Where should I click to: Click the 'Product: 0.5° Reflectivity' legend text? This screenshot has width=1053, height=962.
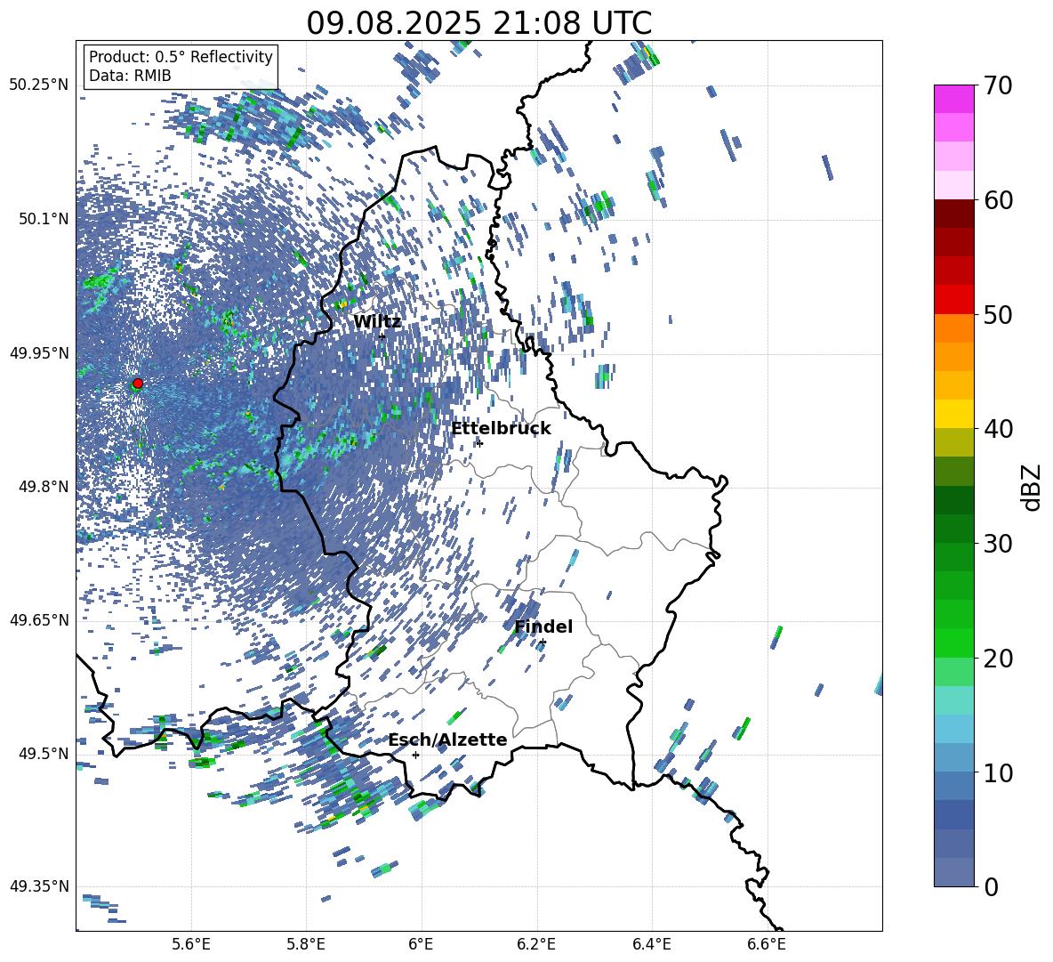[181, 57]
